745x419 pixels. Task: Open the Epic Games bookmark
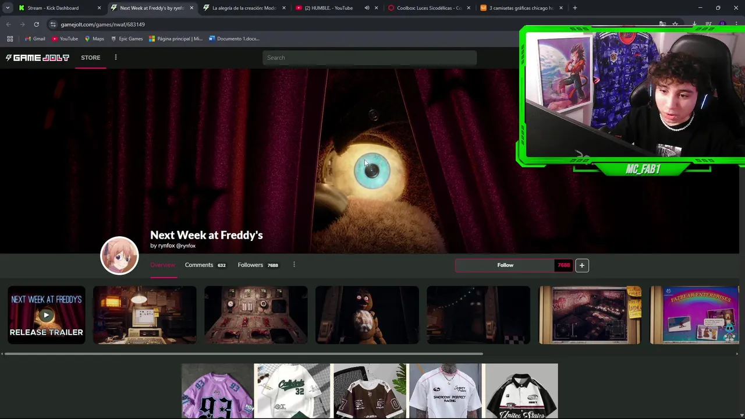coord(126,39)
